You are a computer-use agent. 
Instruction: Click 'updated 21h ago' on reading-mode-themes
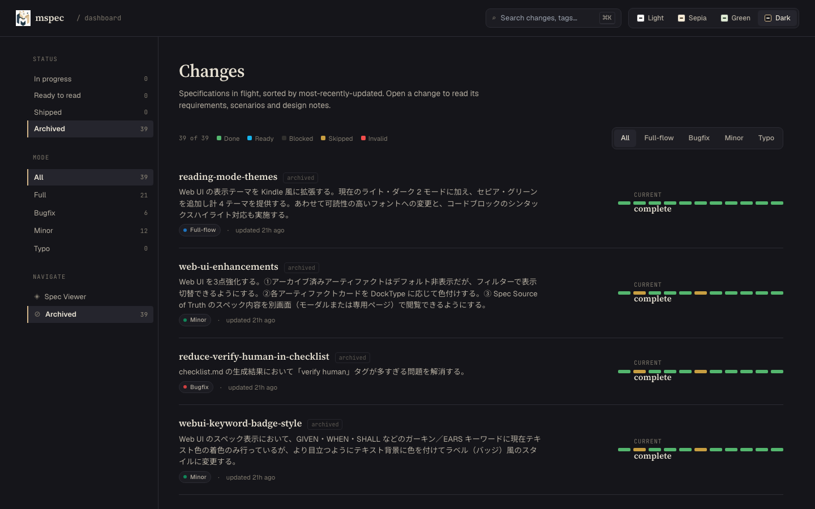[260, 230]
